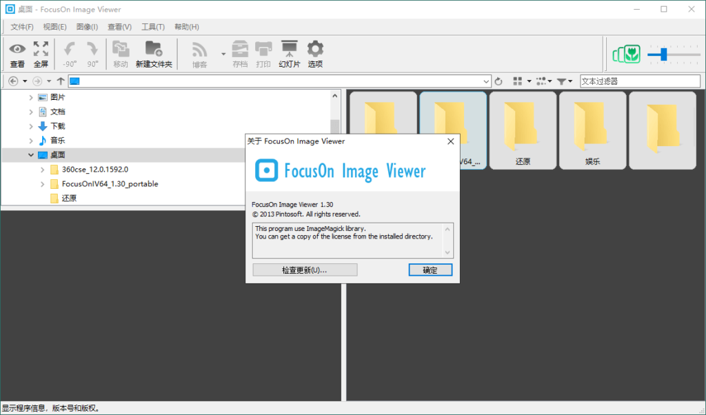The height and width of the screenshot is (415, 706).
Task: Open the view mode dropdown arrow
Action: [x=529, y=81]
